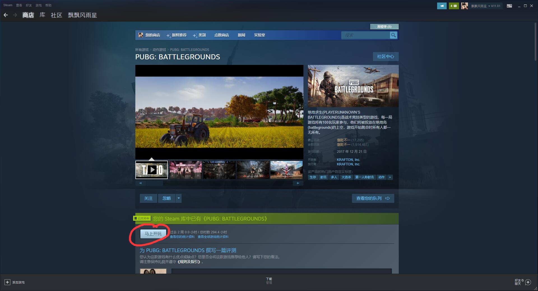
Task: Click the thumbnail strip scrollbar handle
Action: coord(154,183)
